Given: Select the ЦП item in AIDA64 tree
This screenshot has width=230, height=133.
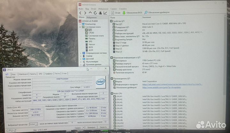Looking at the screenshot, I should tap(90, 30).
